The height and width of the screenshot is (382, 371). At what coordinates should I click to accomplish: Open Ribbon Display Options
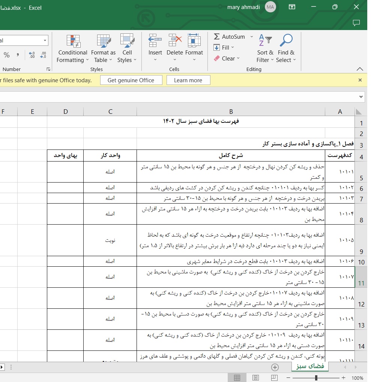tap(292, 7)
